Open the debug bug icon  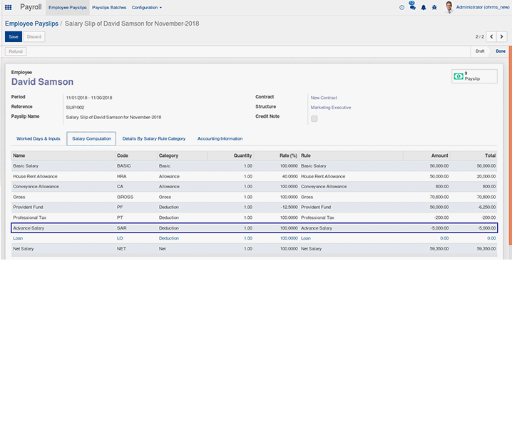point(434,7)
